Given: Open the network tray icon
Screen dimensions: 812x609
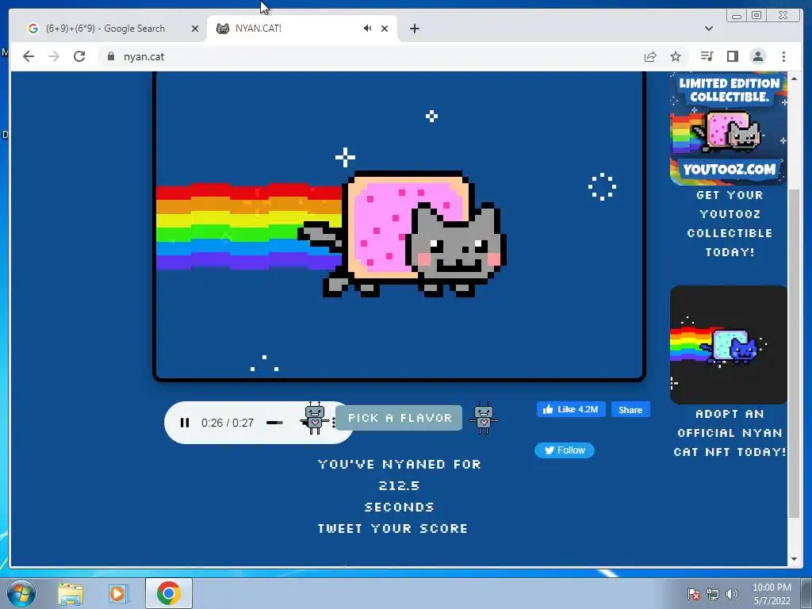Looking at the screenshot, I should pyautogui.click(x=713, y=594).
